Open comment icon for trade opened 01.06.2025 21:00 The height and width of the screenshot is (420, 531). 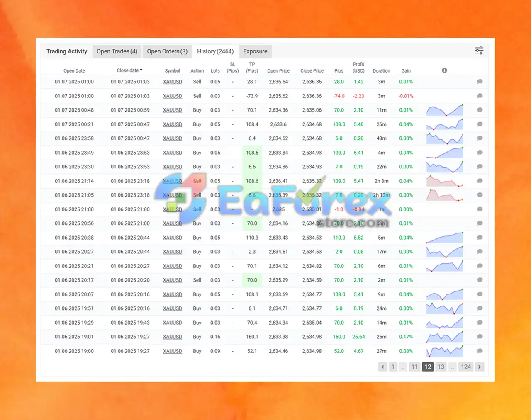click(480, 209)
